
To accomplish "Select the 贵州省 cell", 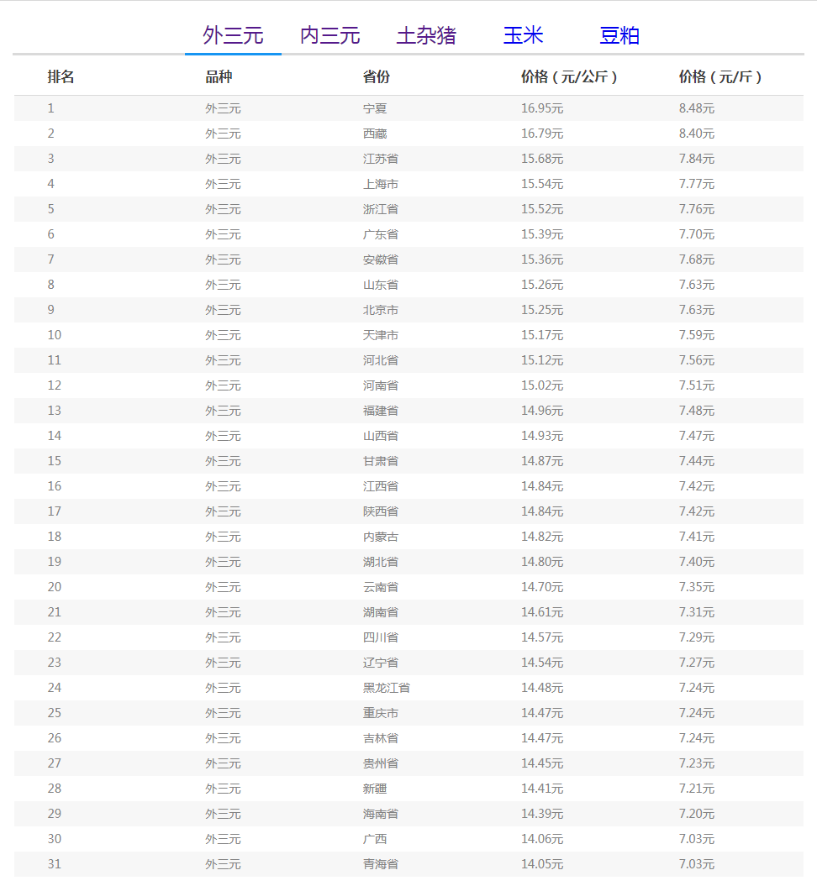I will coord(381,764).
